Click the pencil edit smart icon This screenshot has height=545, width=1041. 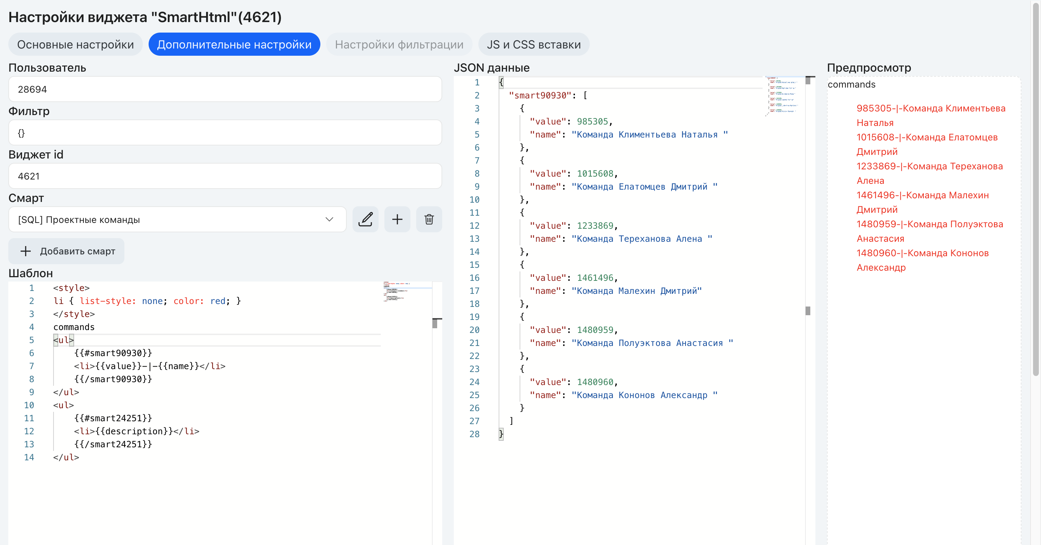pos(365,220)
